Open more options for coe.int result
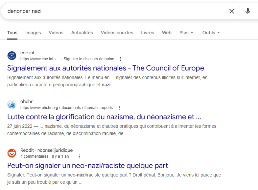The image size is (258, 190). 121,59
